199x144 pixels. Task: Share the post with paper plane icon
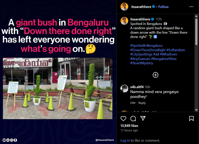pos(143,118)
